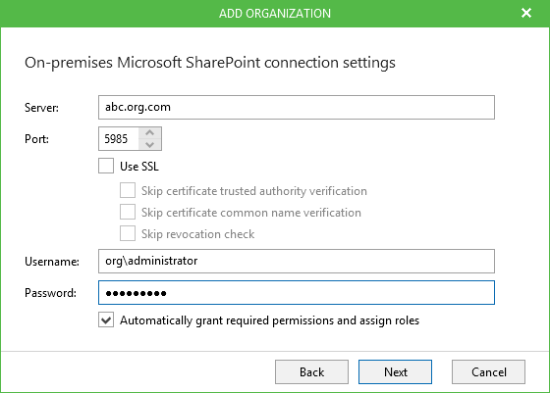Image resolution: width=550 pixels, height=393 pixels.
Task: Tick Skip certificate trusted authority verification
Action: tap(128, 191)
